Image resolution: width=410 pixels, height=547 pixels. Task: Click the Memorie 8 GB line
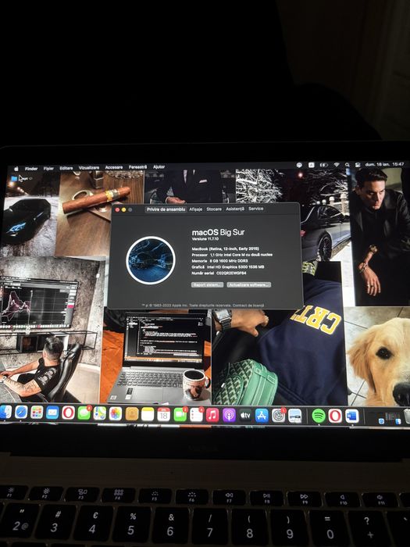click(x=220, y=260)
